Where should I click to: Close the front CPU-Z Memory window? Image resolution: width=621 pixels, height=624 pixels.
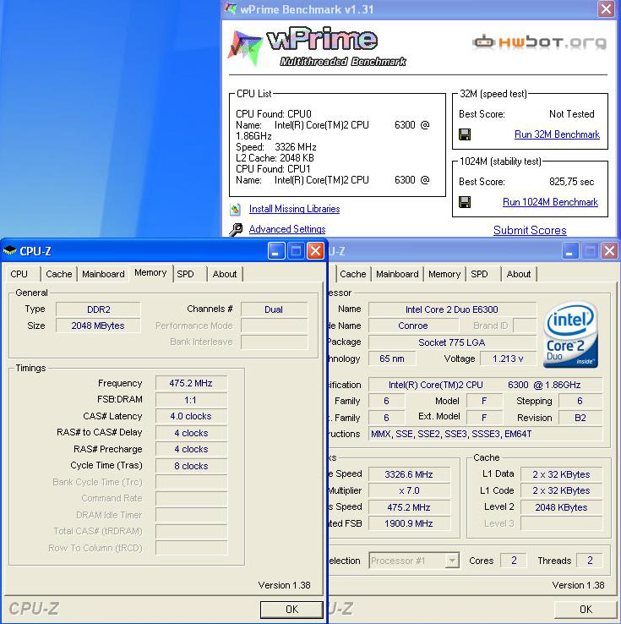tap(316, 251)
